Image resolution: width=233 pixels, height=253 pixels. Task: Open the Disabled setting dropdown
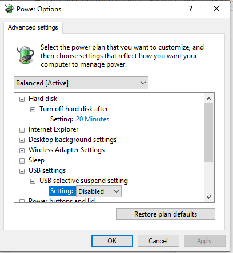pyautogui.click(x=99, y=191)
